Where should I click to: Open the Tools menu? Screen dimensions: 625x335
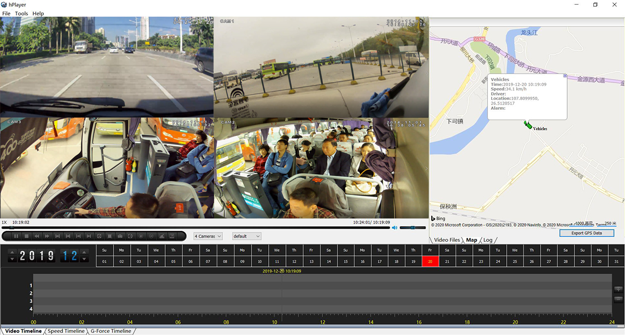point(21,13)
